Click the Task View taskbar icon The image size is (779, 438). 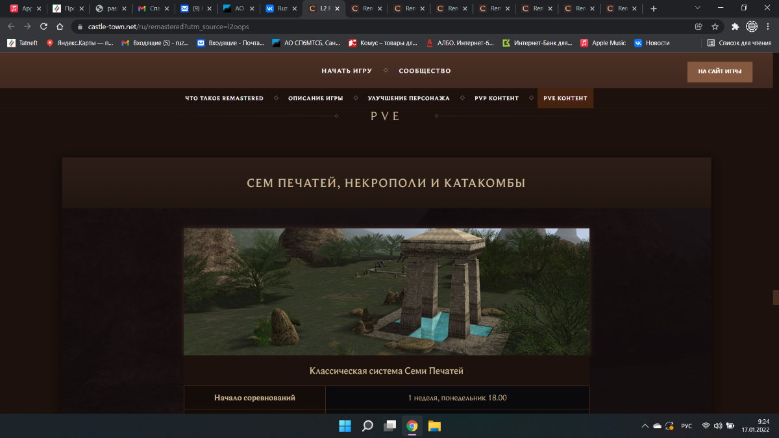[x=389, y=426]
